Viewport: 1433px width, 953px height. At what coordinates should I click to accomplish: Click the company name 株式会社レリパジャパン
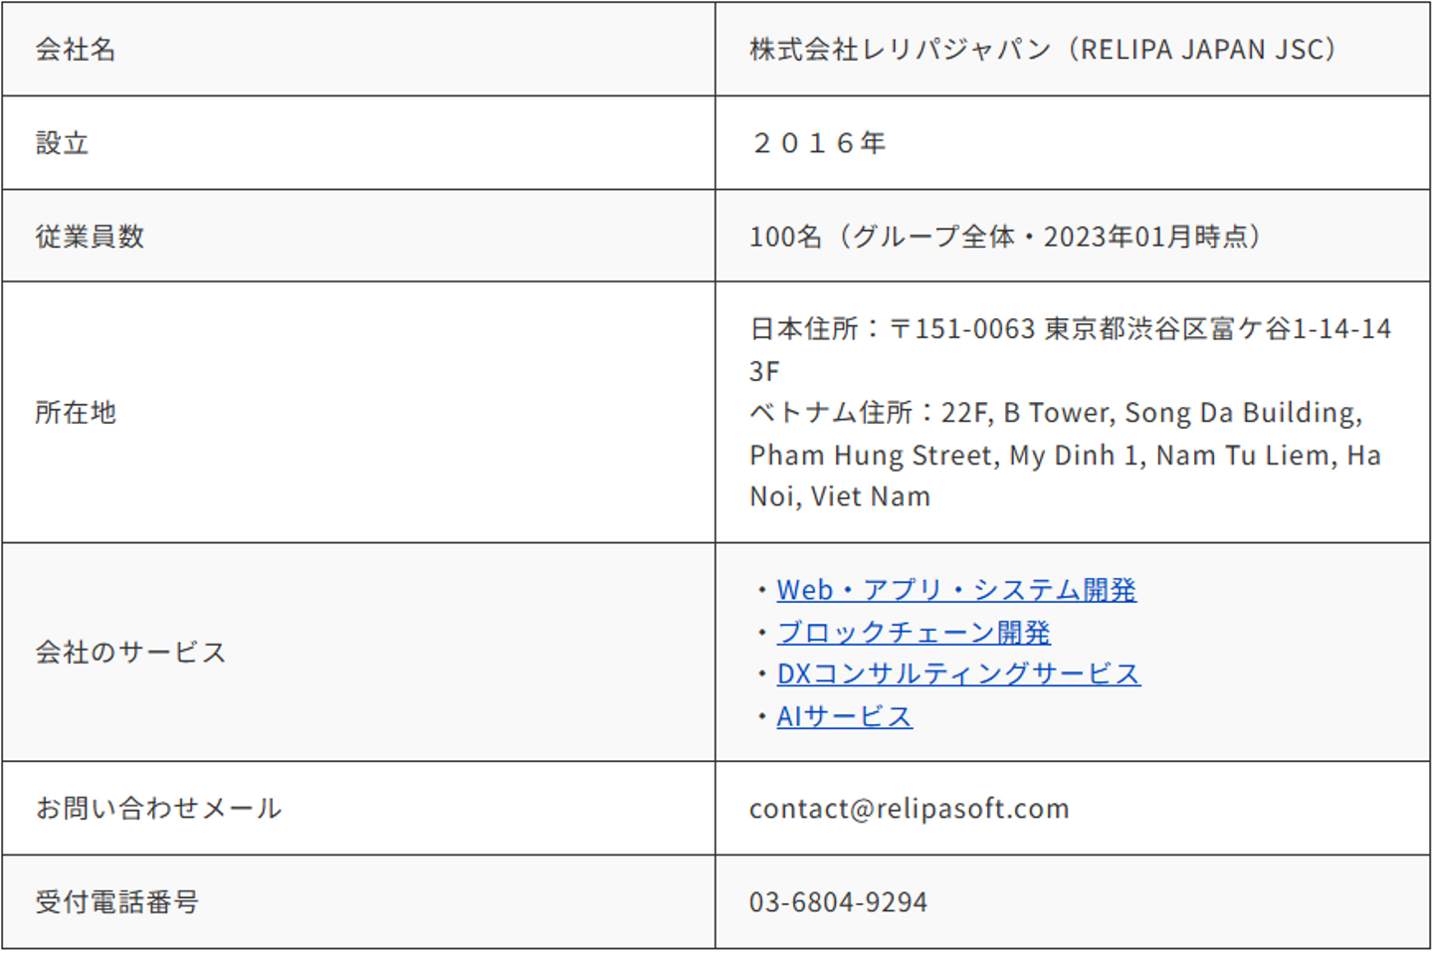pos(900,50)
